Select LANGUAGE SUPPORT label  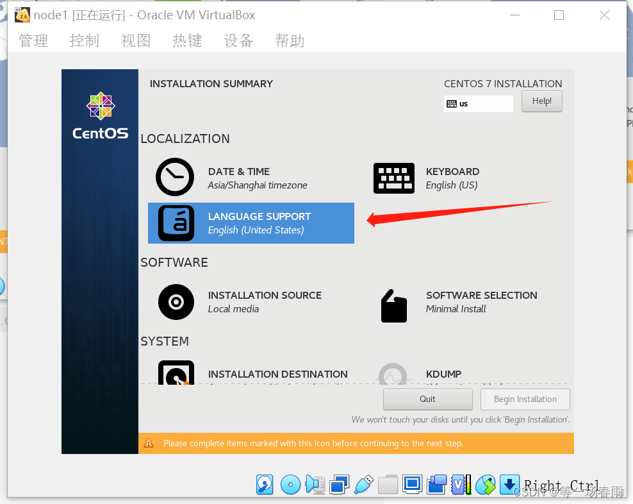pyautogui.click(x=259, y=216)
